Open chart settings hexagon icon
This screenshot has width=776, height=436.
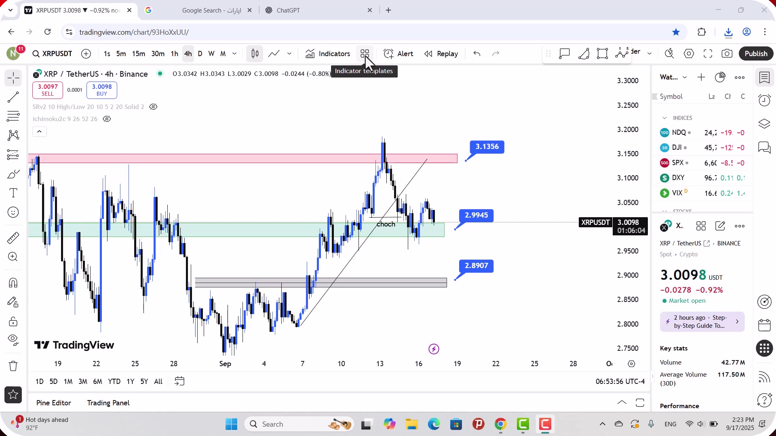click(x=689, y=54)
